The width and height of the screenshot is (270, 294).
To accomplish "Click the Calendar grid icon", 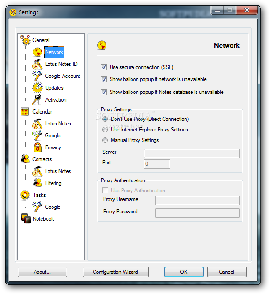I will 25,112.
